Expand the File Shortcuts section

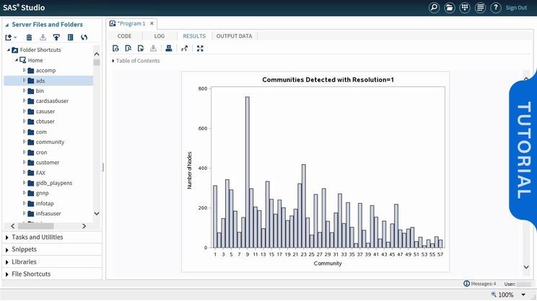6,274
